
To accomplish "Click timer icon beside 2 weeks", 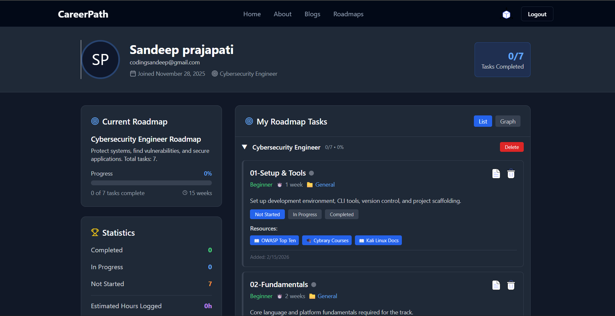I will click(280, 296).
